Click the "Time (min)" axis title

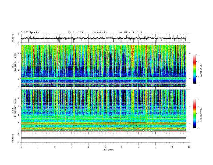click(108, 150)
